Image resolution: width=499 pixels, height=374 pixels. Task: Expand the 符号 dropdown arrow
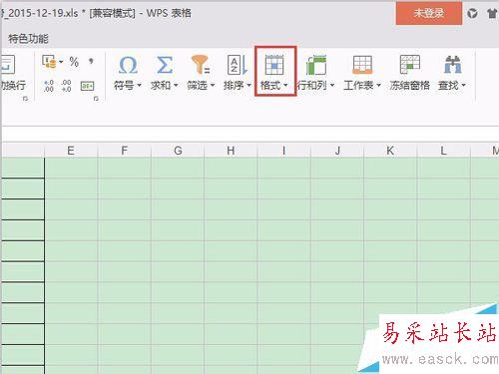coord(140,86)
